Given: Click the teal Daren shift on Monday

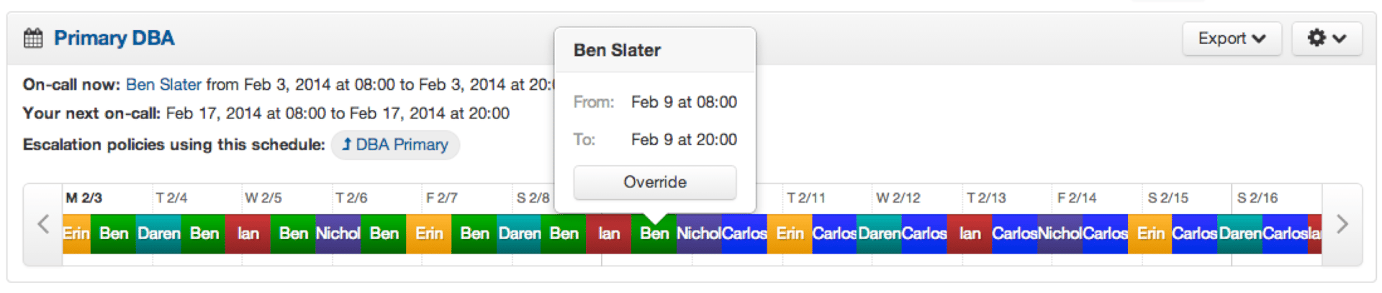Looking at the screenshot, I should pyautogui.click(x=158, y=234).
